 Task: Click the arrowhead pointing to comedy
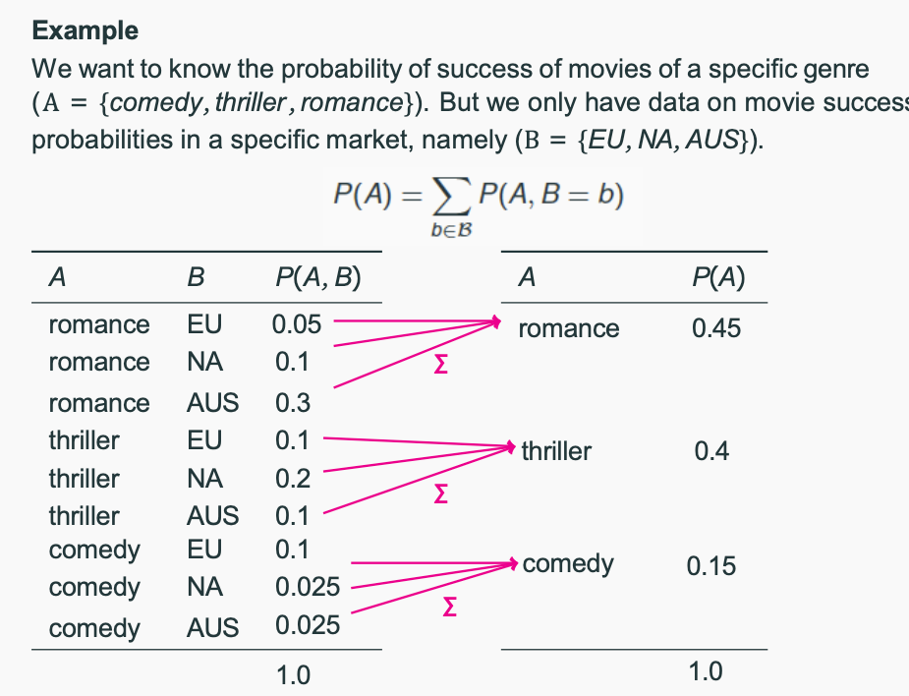(512, 563)
